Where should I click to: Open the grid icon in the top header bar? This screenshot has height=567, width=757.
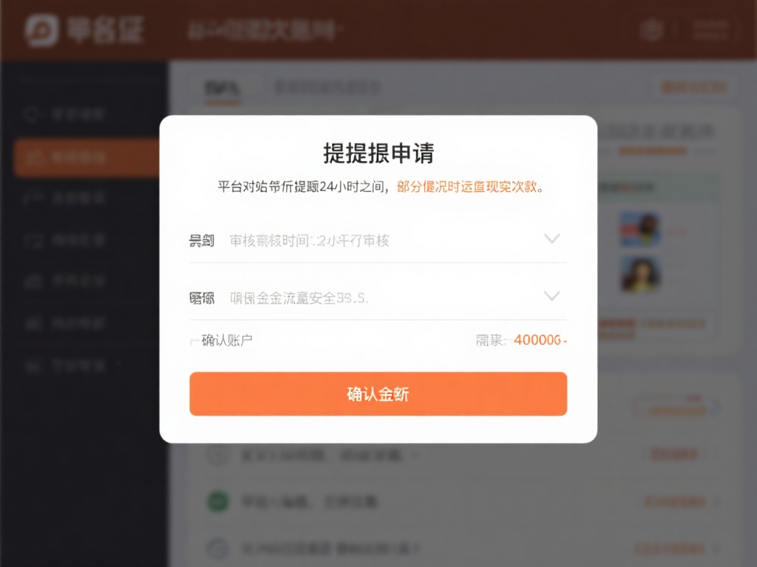[651, 30]
